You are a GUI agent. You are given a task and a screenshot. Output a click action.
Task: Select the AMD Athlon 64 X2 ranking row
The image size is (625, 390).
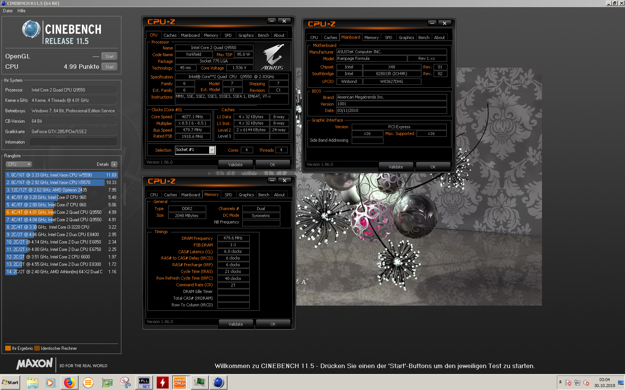pyautogui.click(x=61, y=272)
